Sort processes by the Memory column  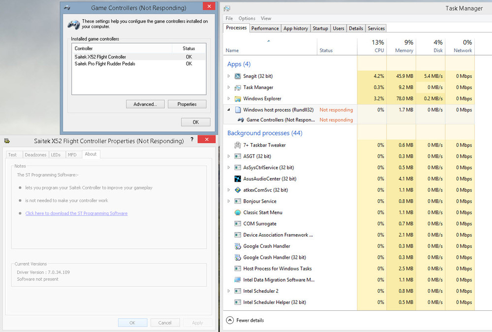click(404, 50)
